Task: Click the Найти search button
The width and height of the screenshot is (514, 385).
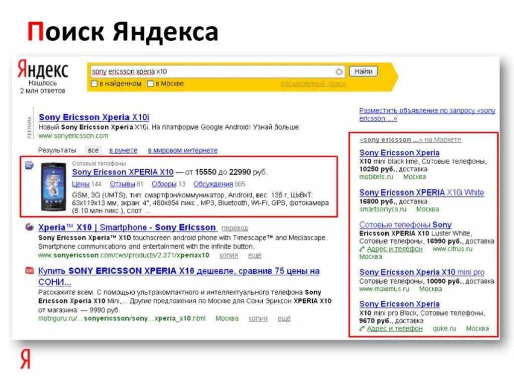Action: pyautogui.click(x=363, y=71)
